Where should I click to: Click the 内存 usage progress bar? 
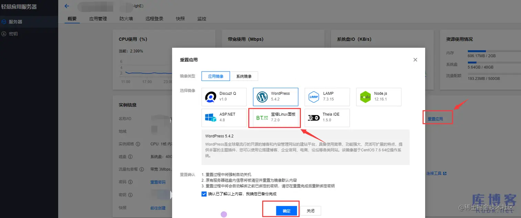(494, 51)
